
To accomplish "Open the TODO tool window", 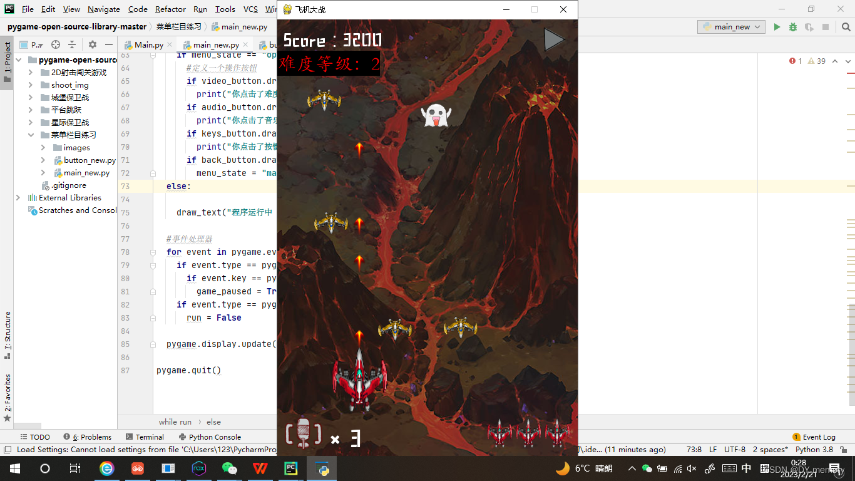I will (x=35, y=437).
